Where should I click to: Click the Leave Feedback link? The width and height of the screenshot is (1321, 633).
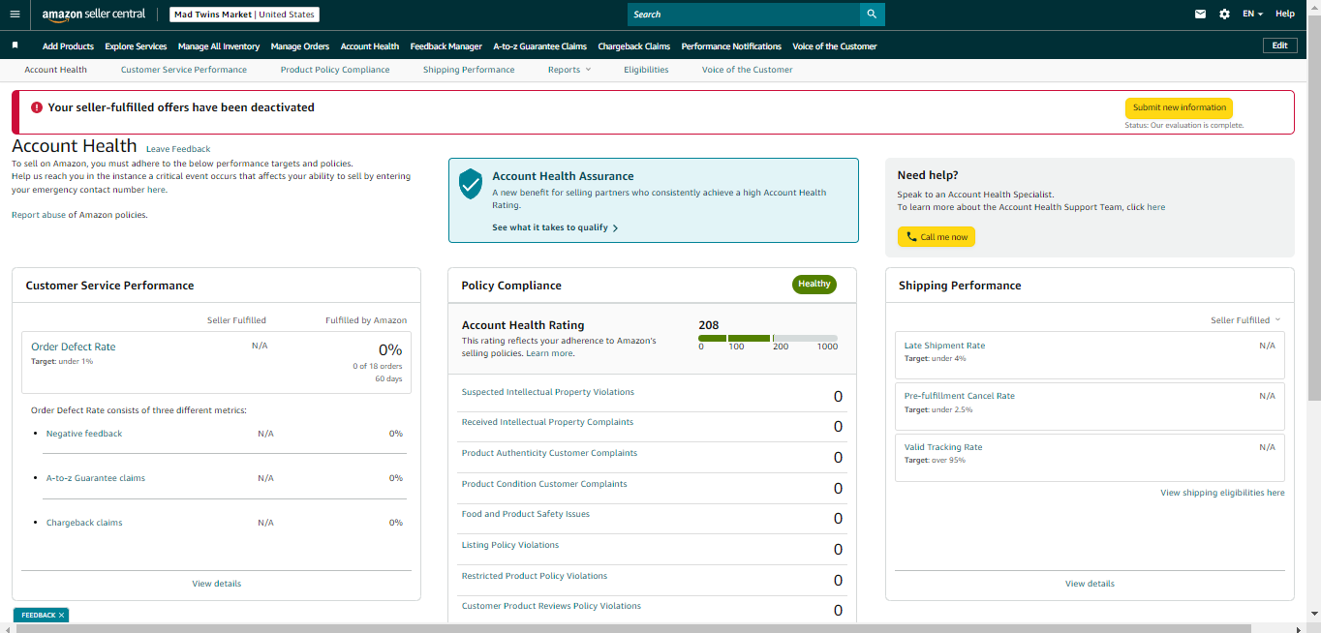pos(178,149)
